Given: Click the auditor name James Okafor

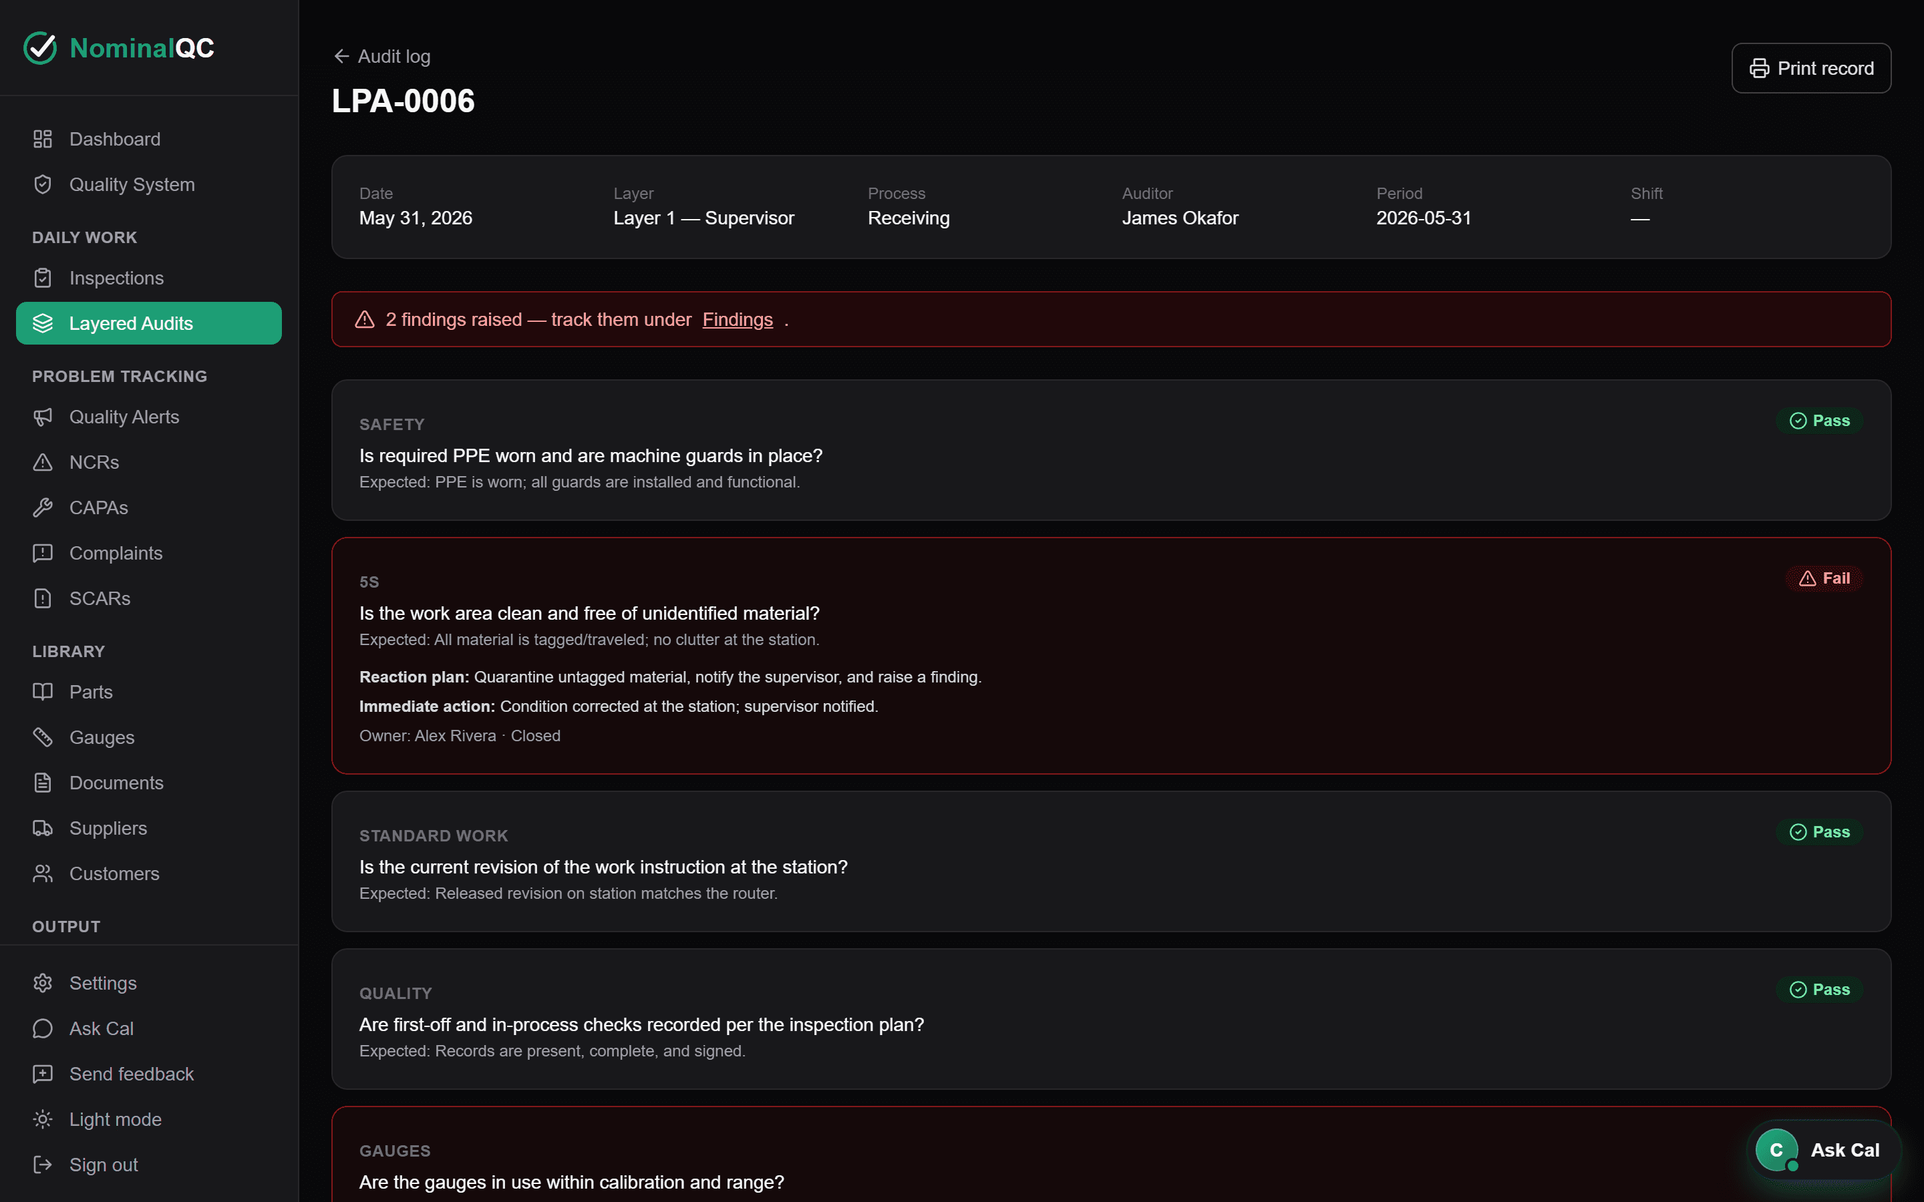Looking at the screenshot, I should tap(1180, 218).
